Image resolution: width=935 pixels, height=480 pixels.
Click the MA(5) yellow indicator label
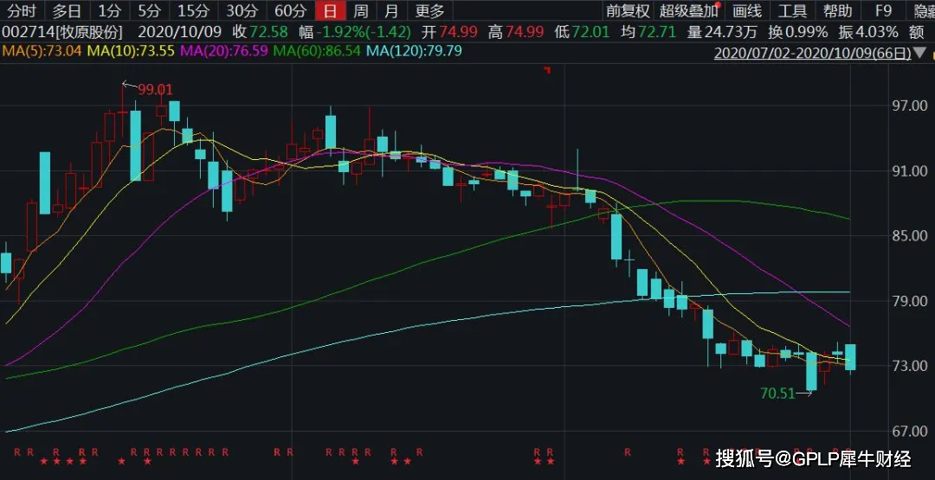click(41, 51)
